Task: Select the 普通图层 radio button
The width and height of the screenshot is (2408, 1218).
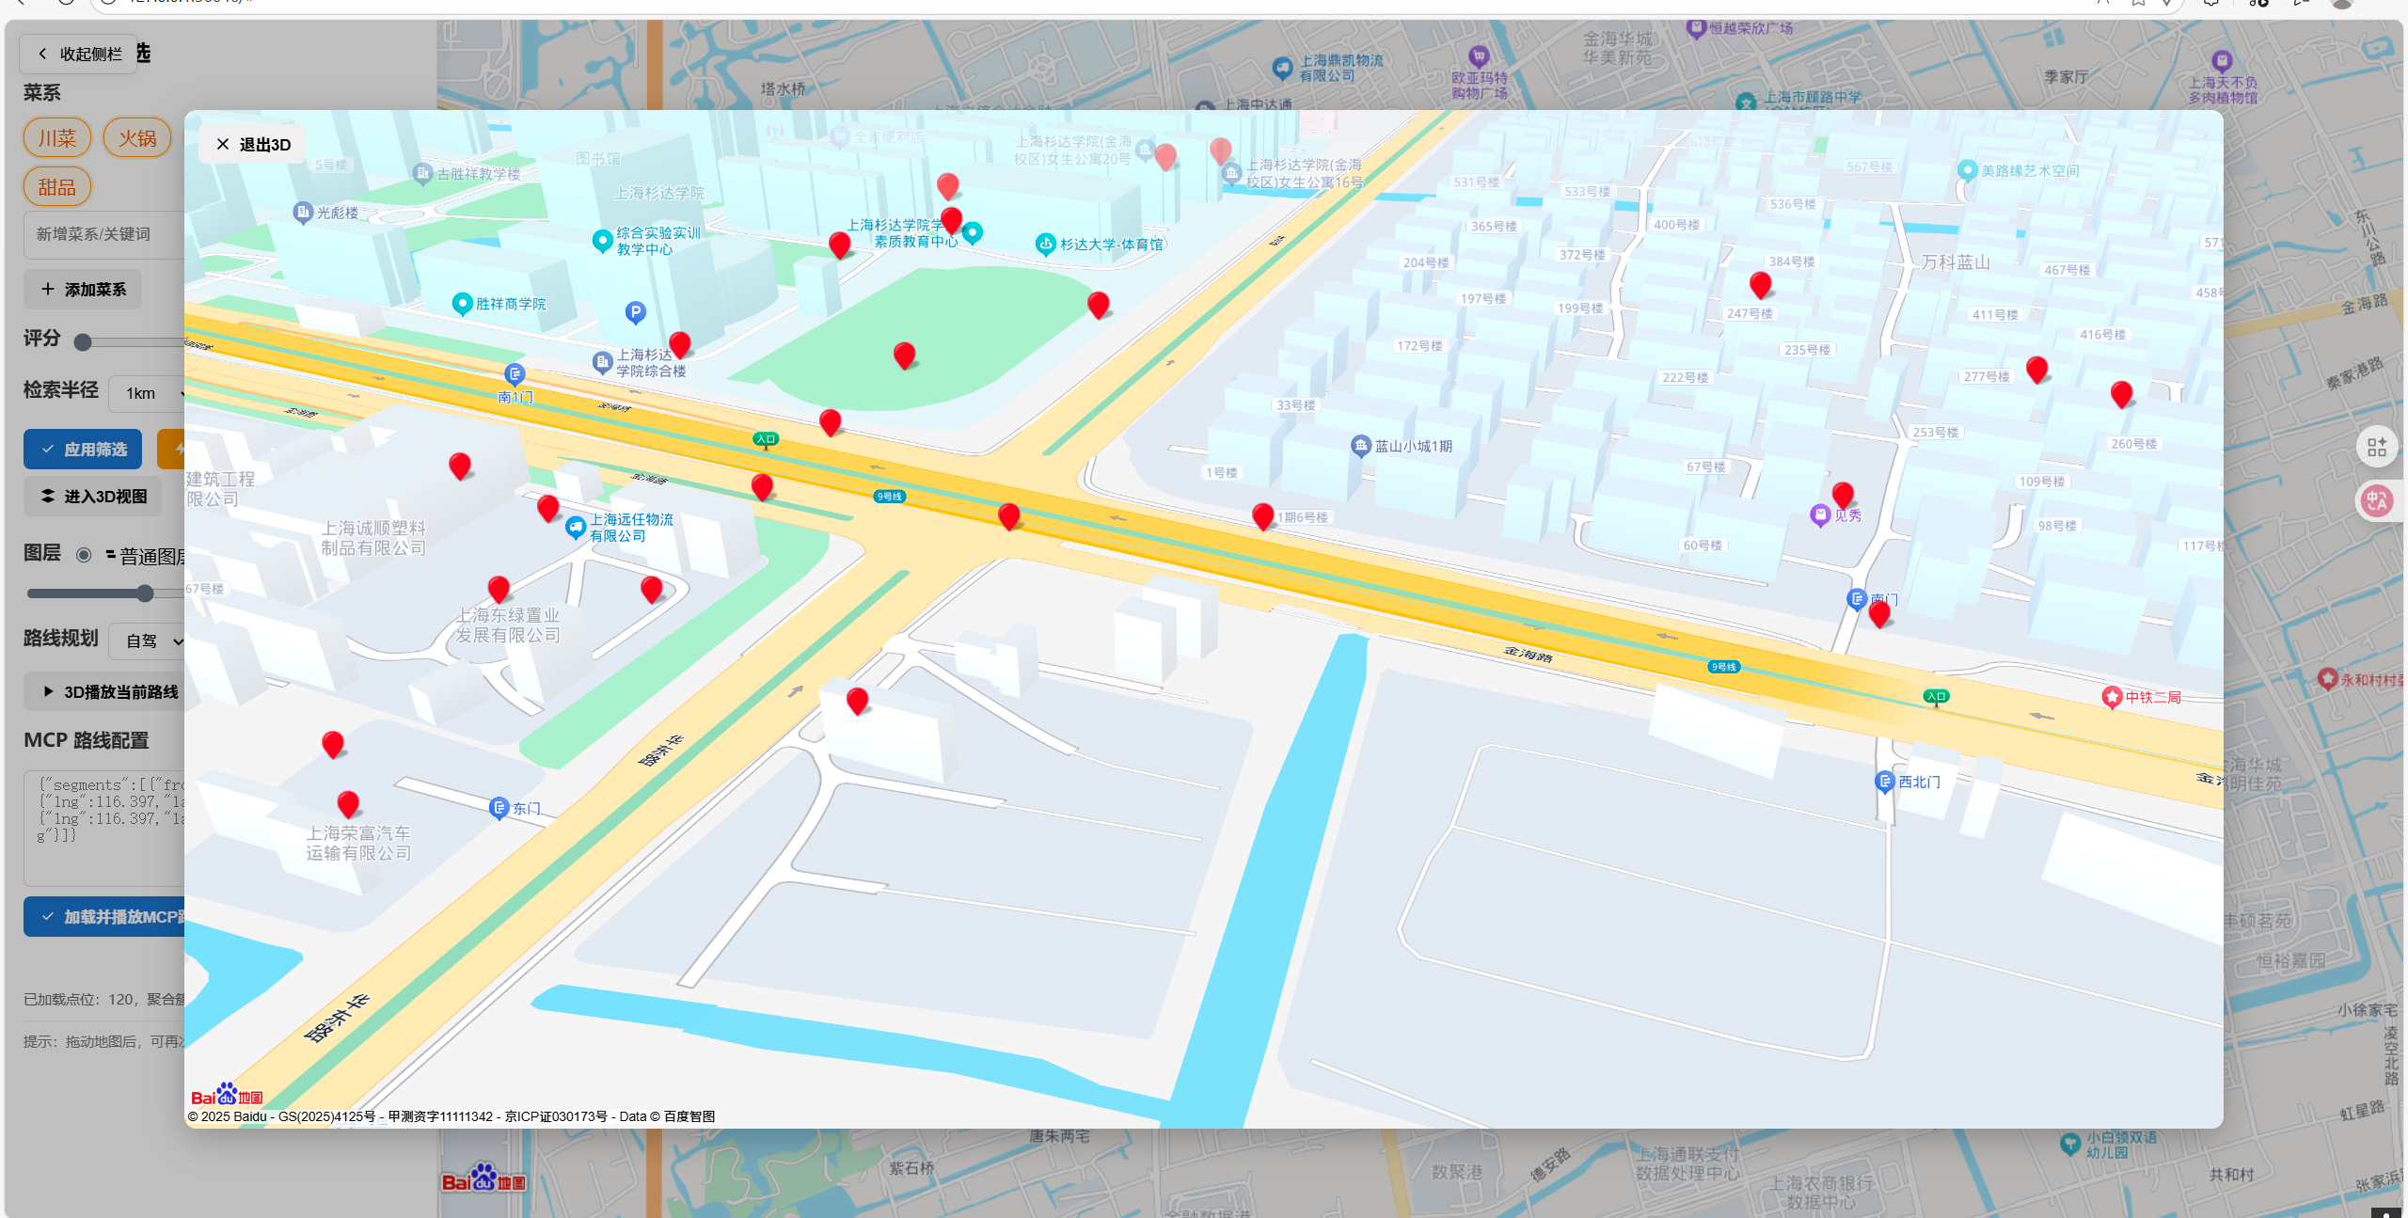Action: (x=84, y=555)
